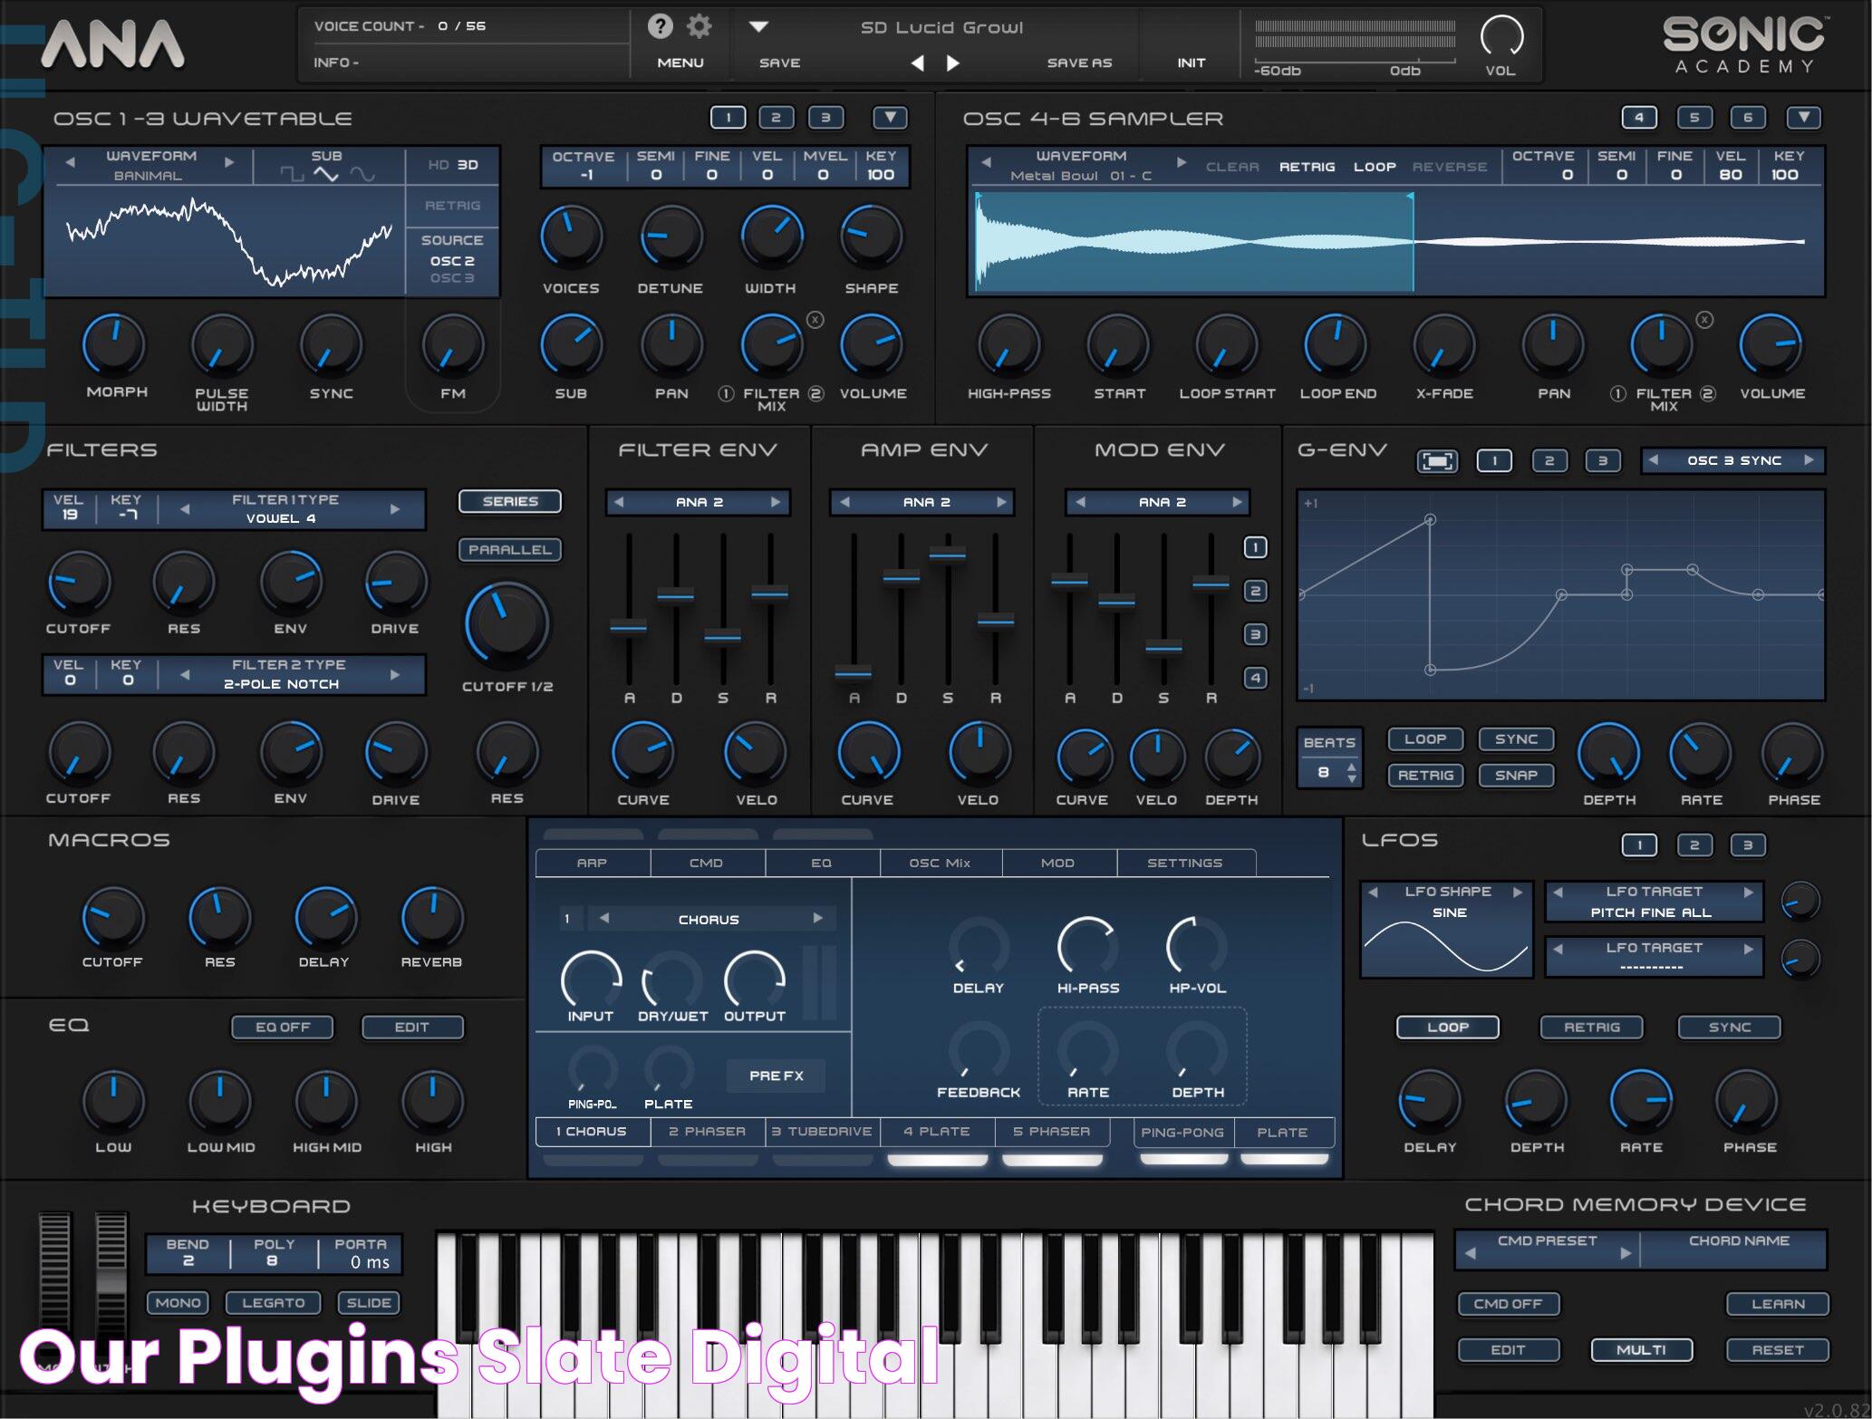This screenshot has width=1872, height=1419.
Task: Switch to SETTINGS tab
Action: click(1185, 863)
